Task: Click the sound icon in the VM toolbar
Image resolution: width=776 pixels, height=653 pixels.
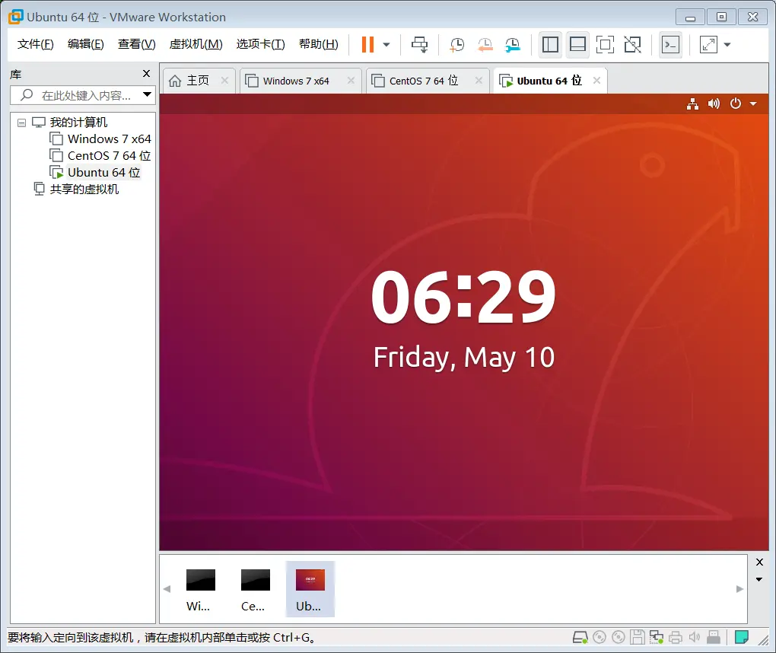Action: [x=714, y=104]
